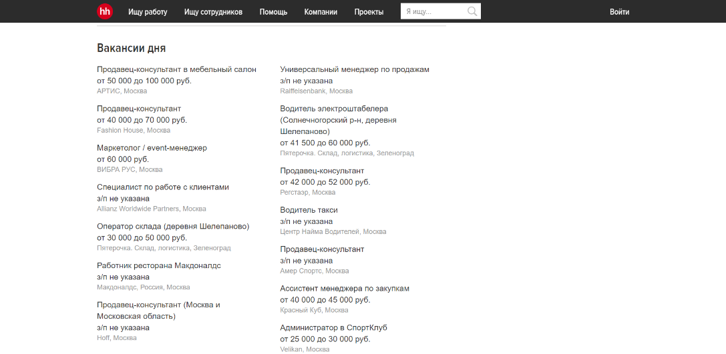Open Продавец-консультант (Москва и Московская область) vacancy
Screen dimensions: 726x354
(158, 311)
